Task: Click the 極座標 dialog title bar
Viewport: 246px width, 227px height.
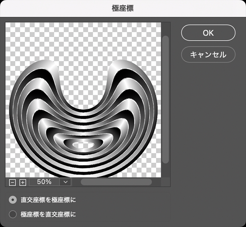Action: 123,8
